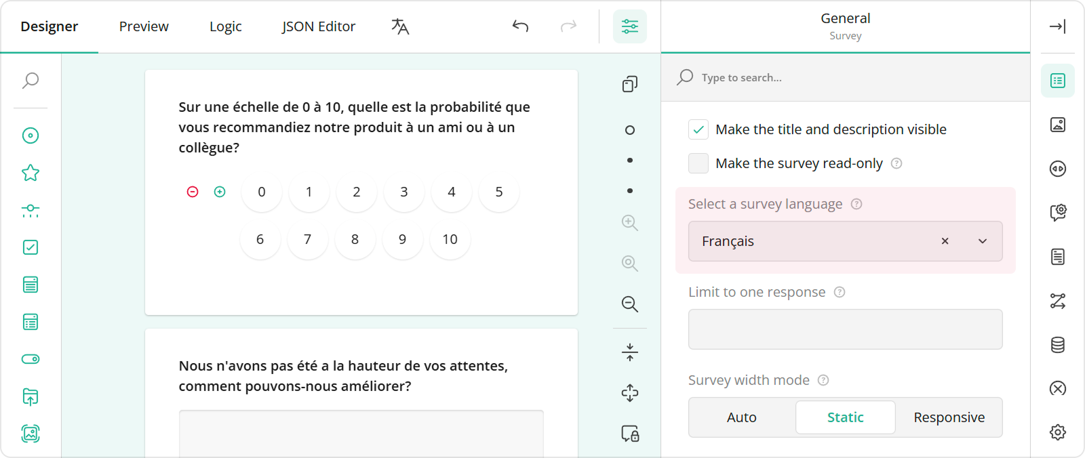Redo the last undone change
This screenshot has width=1085, height=458.
pos(568,26)
